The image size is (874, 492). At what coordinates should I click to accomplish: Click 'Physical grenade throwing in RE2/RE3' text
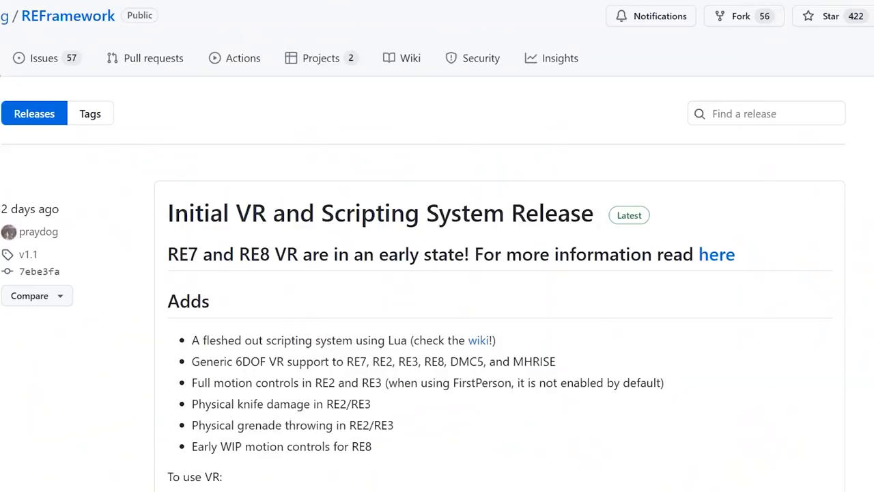(292, 425)
